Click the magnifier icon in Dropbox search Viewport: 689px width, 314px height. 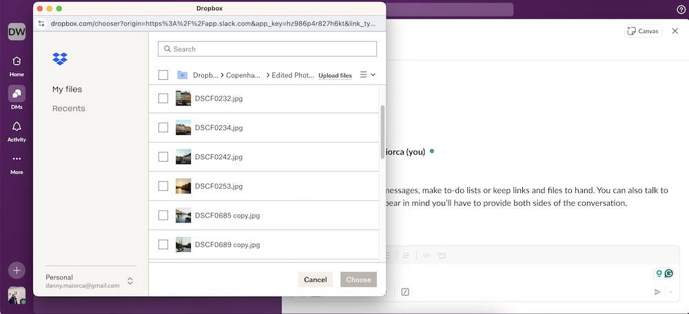point(167,49)
